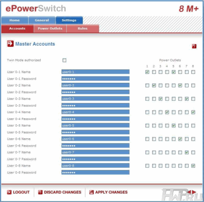This screenshot has height=202, width=204.
Task: Check outlet 3 for User 0-5
Action: [x=160, y=126]
